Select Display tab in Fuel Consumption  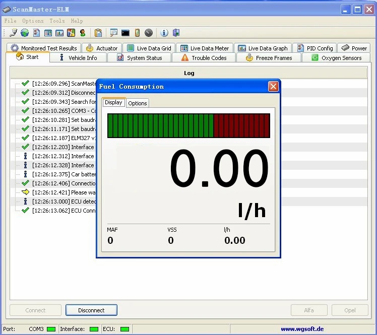[x=113, y=102]
